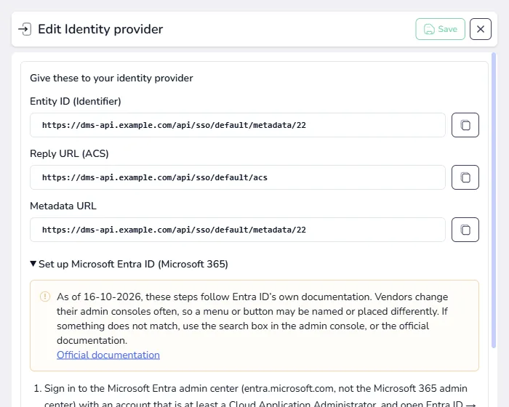509x407 pixels.
Task: Close the Edit Identity provider dialog
Action: [x=481, y=29]
